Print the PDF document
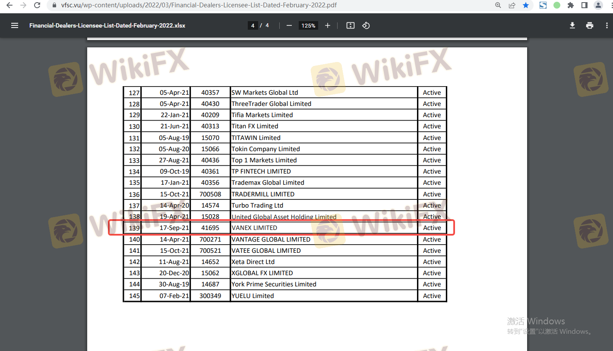613x351 pixels. 590,25
